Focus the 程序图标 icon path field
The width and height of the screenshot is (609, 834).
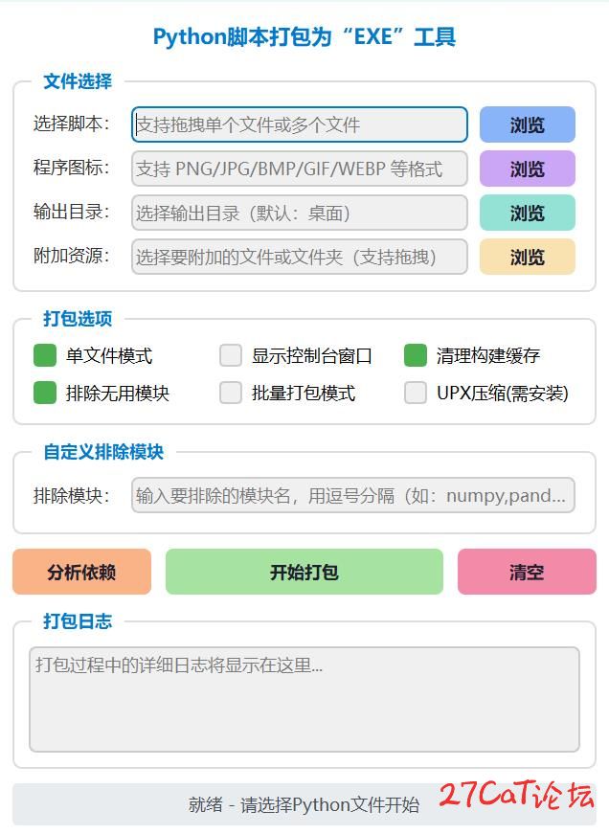click(x=299, y=169)
